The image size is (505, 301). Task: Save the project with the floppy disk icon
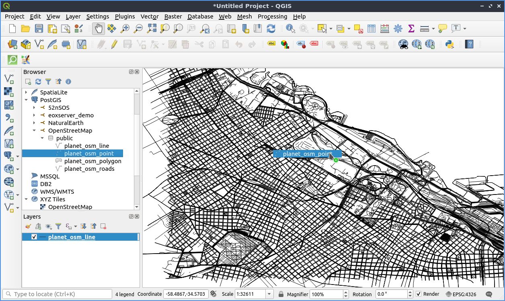39,29
